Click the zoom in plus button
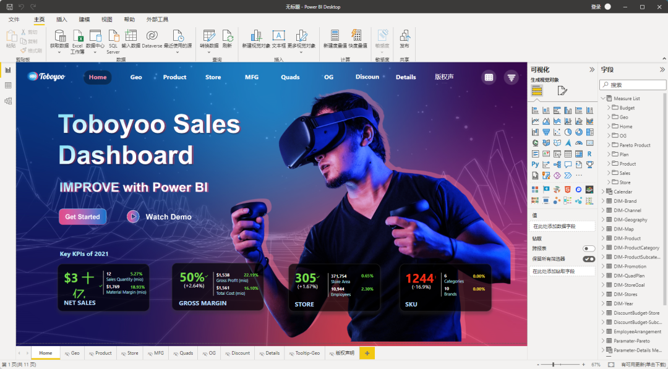 click(583, 365)
